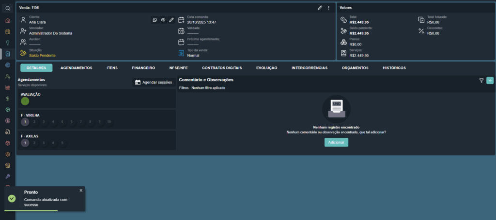Image resolution: width=496 pixels, height=220 pixels.
Task: Click the WhatsApp icon next to client Ana Clara
Action: coord(155,20)
